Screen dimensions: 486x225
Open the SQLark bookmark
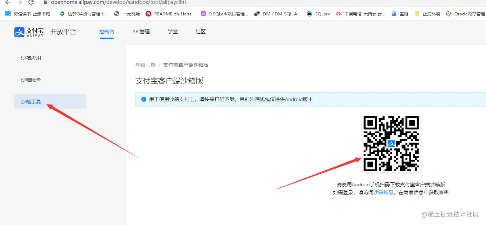(x=318, y=14)
